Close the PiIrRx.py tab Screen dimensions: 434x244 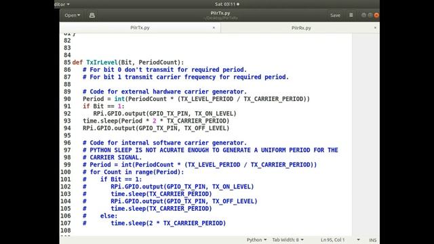pos(375,28)
